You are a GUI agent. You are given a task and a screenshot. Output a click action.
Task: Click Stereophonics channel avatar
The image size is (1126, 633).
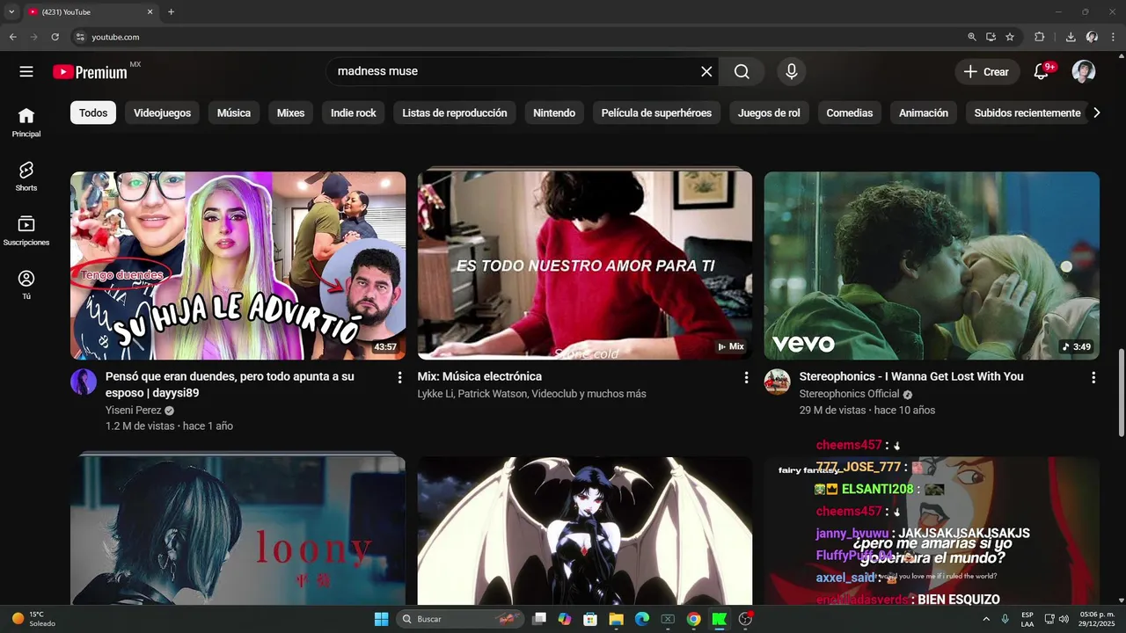pos(777,382)
